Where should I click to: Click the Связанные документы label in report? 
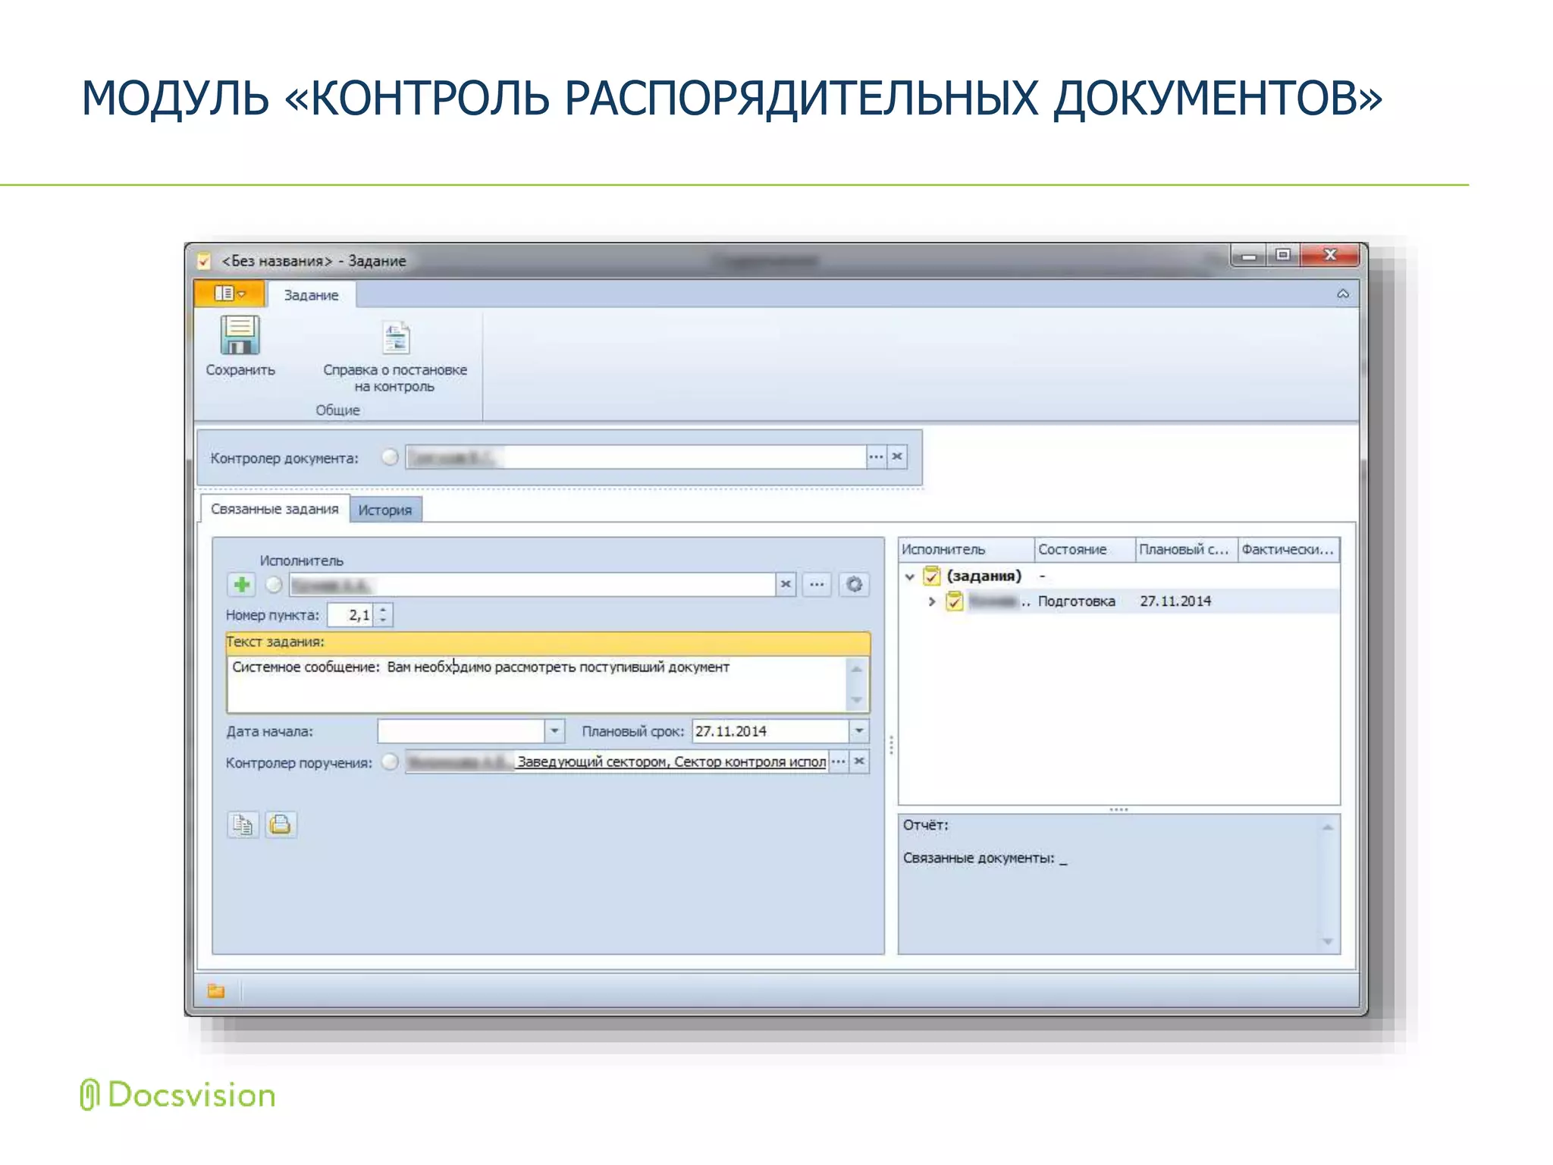(978, 858)
